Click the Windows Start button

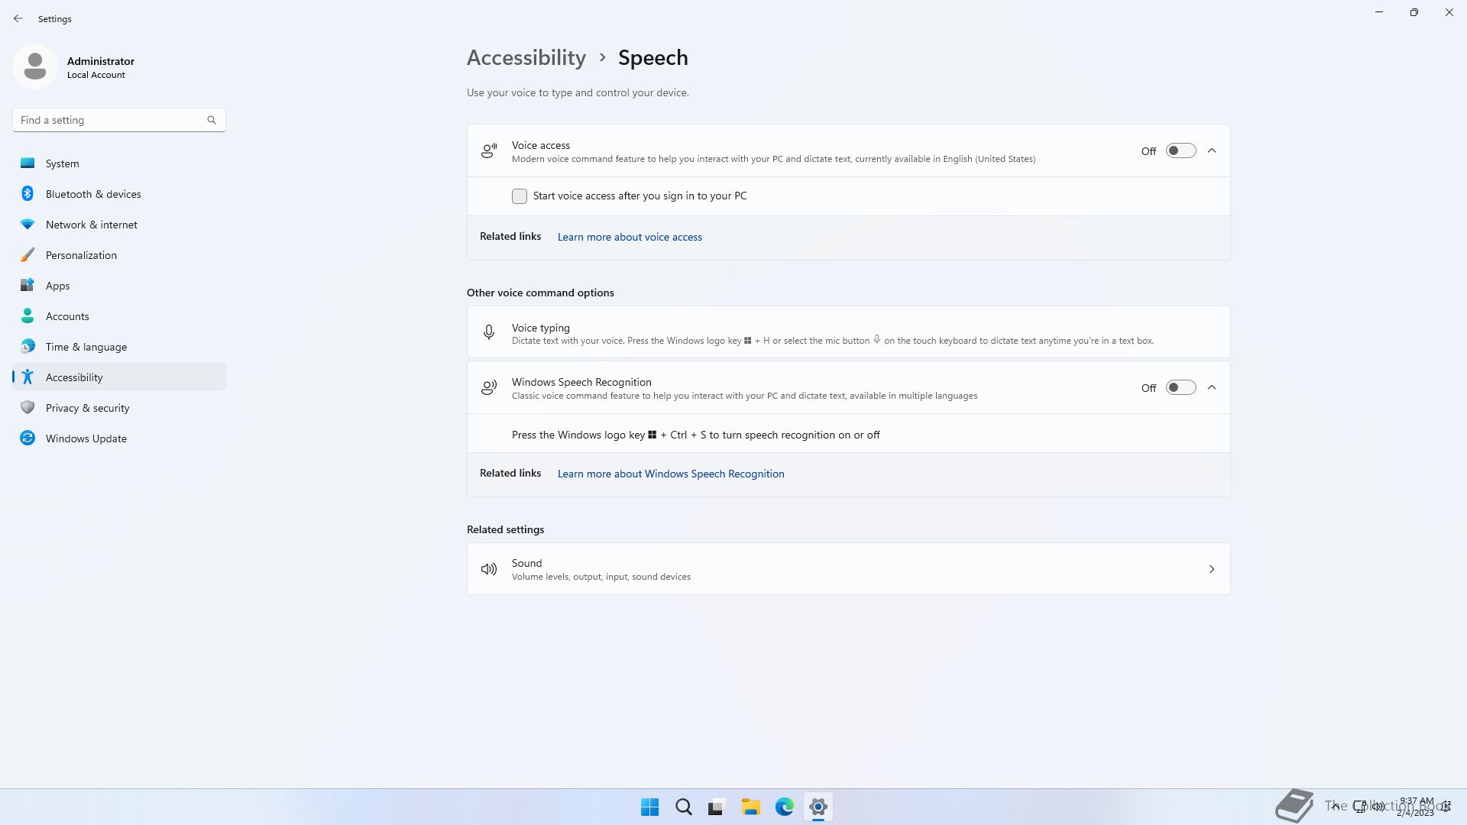pos(649,807)
